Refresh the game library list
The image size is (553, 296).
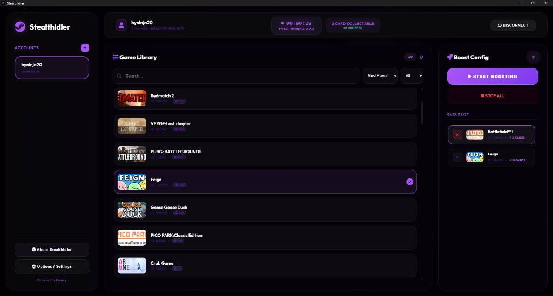click(x=421, y=57)
